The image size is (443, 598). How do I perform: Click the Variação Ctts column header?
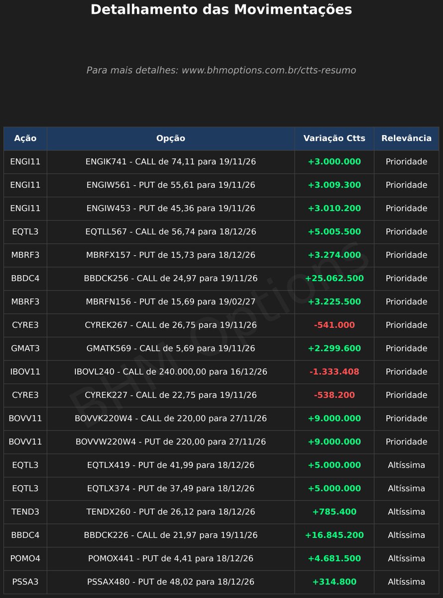coord(334,139)
